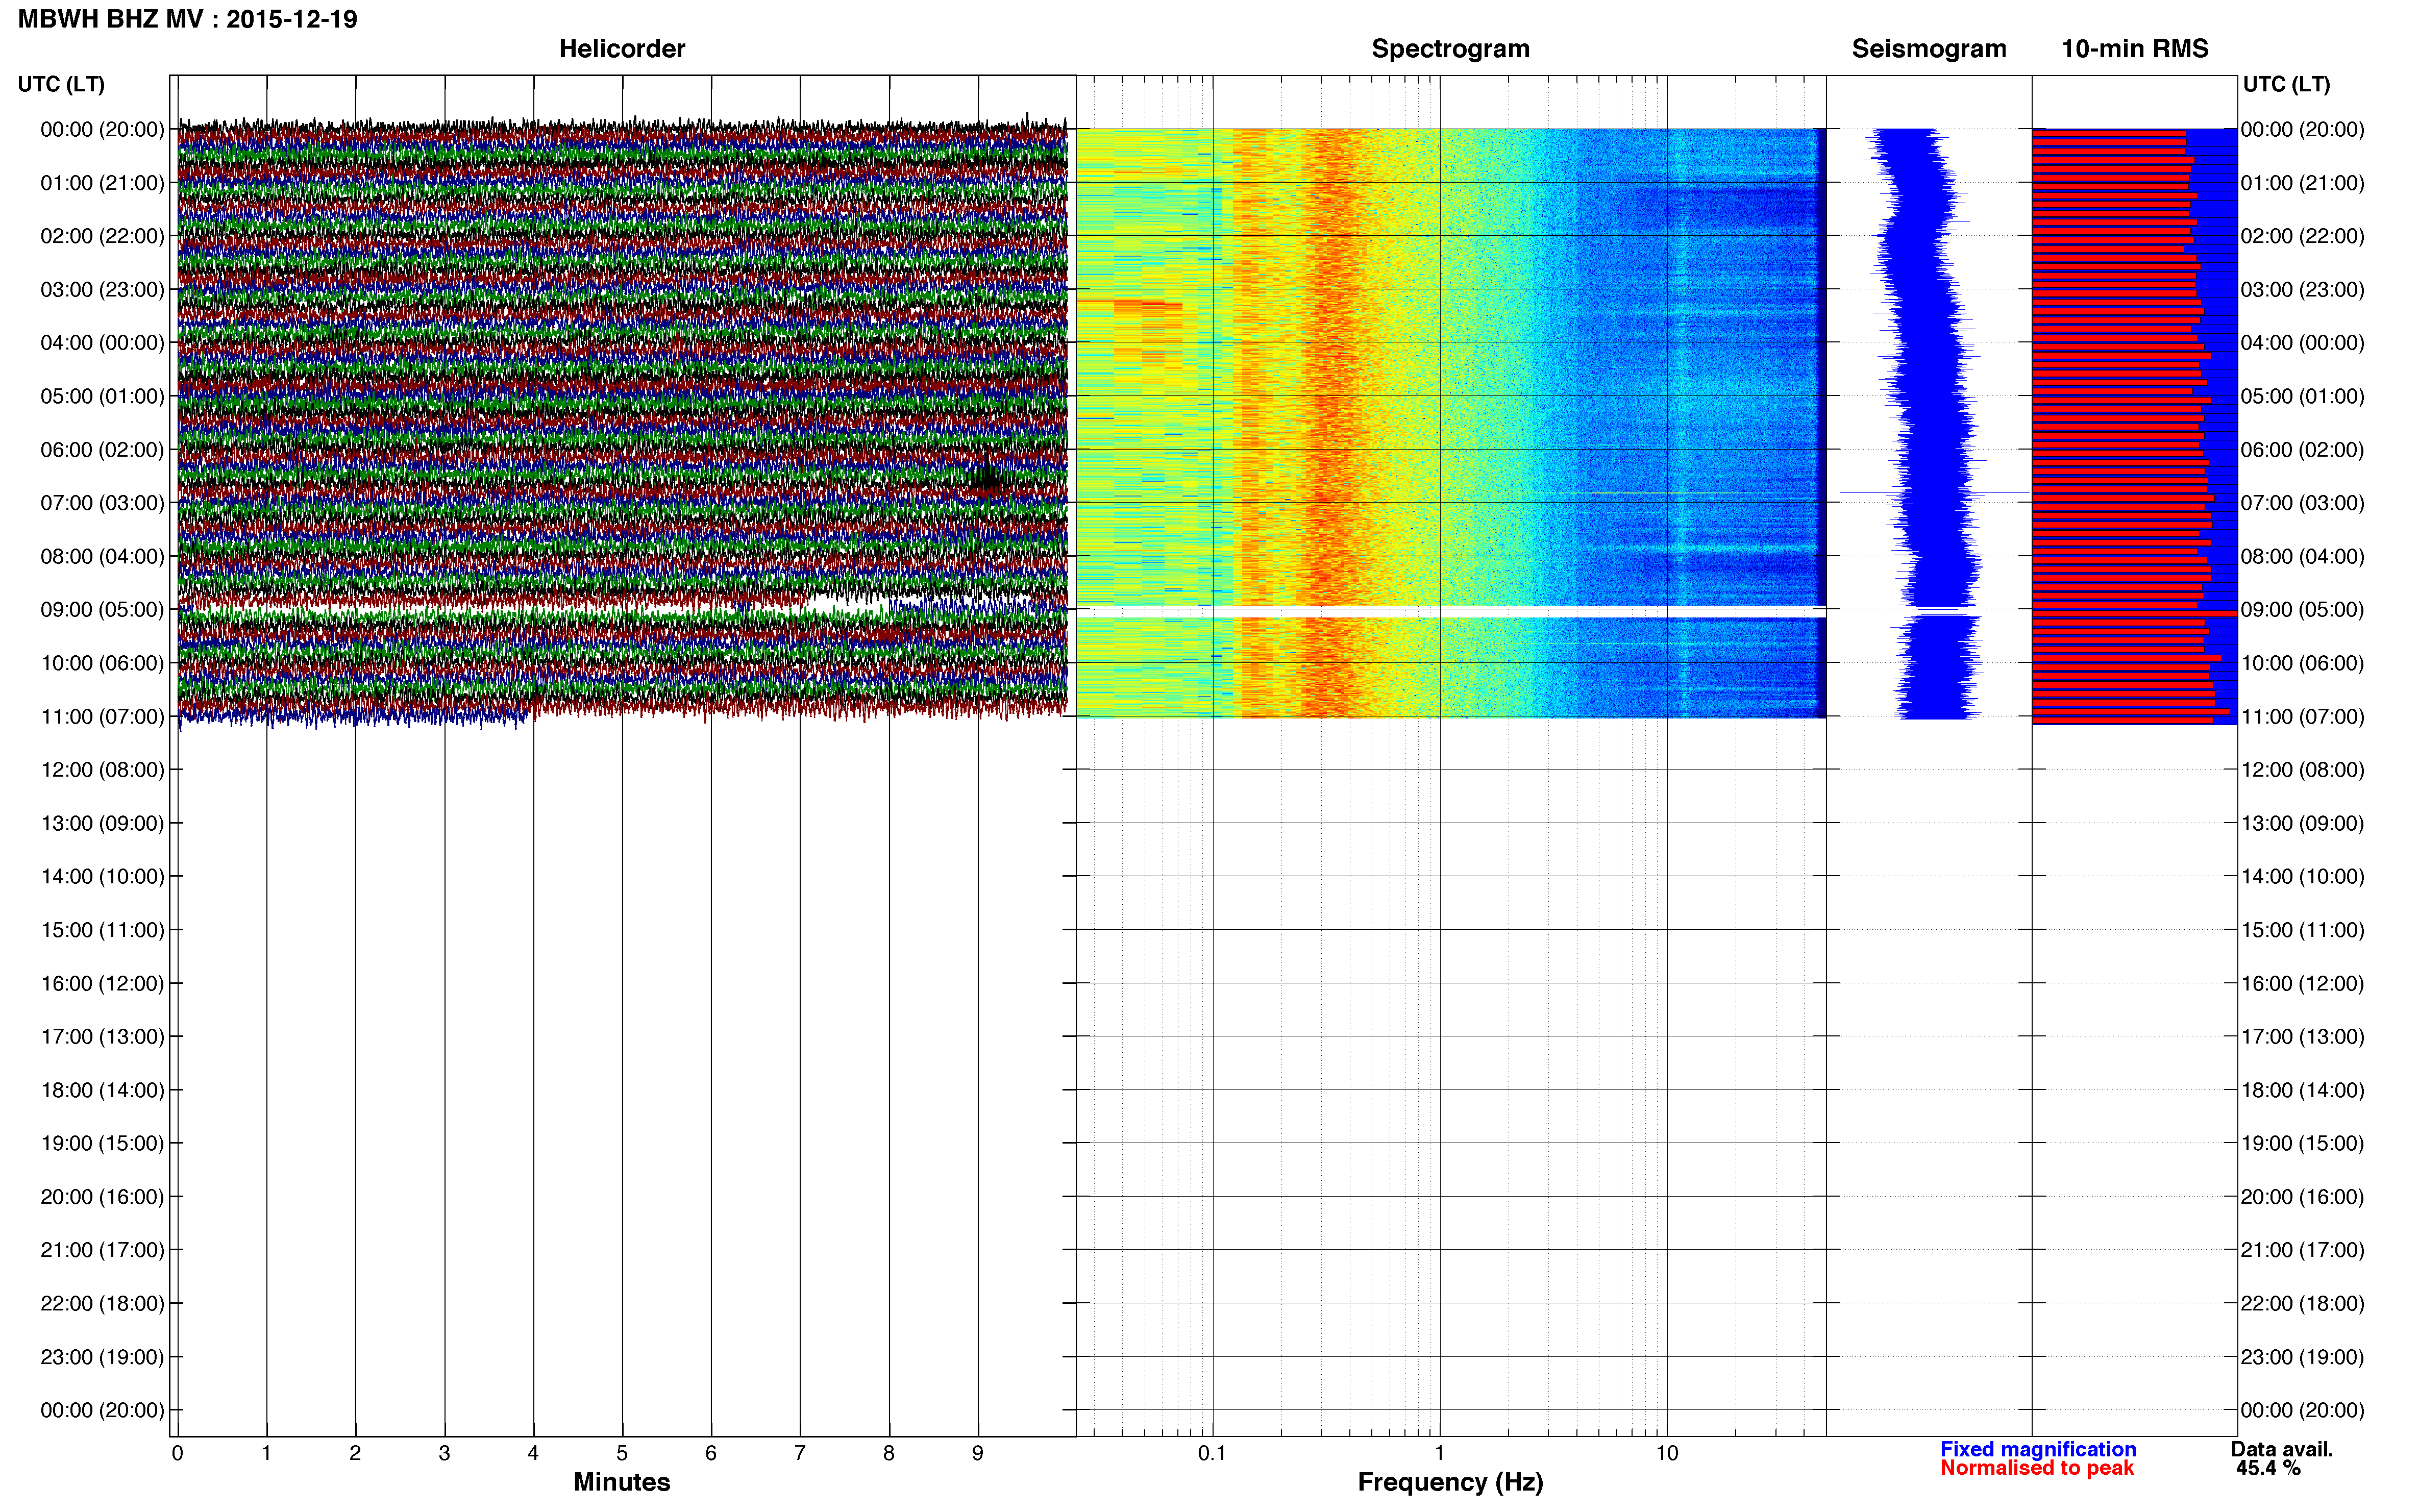Click minute tick label '5' on helicorder axis
This screenshot has width=2419, height=1512.
(x=622, y=1453)
